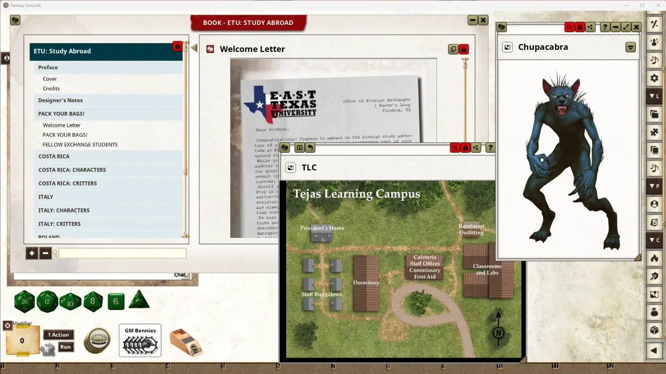Toggle the red zoom icon in Chupacabra window
Viewport: 666px width, 374px height.
click(570, 27)
